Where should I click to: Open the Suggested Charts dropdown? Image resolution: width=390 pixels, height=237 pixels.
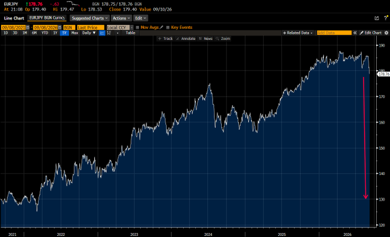pos(90,18)
